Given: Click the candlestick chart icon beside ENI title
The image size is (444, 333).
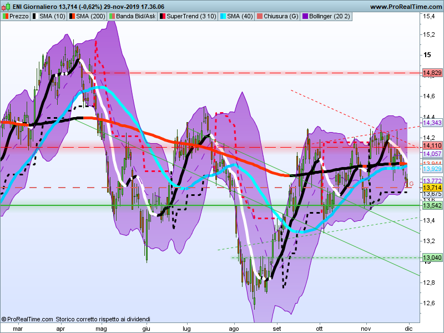Looking at the screenshot, I should tap(6, 7).
